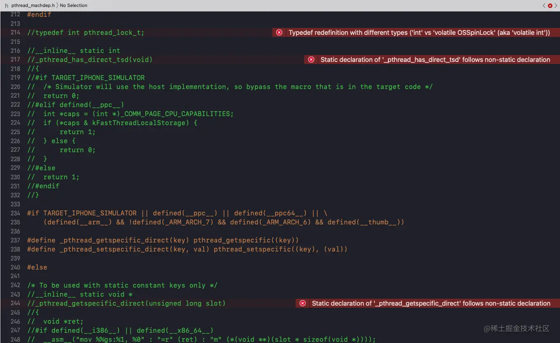The width and height of the screenshot is (560, 343).
Task: Open the No Selection jump bar menu
Action: click(x=73, y=6)
